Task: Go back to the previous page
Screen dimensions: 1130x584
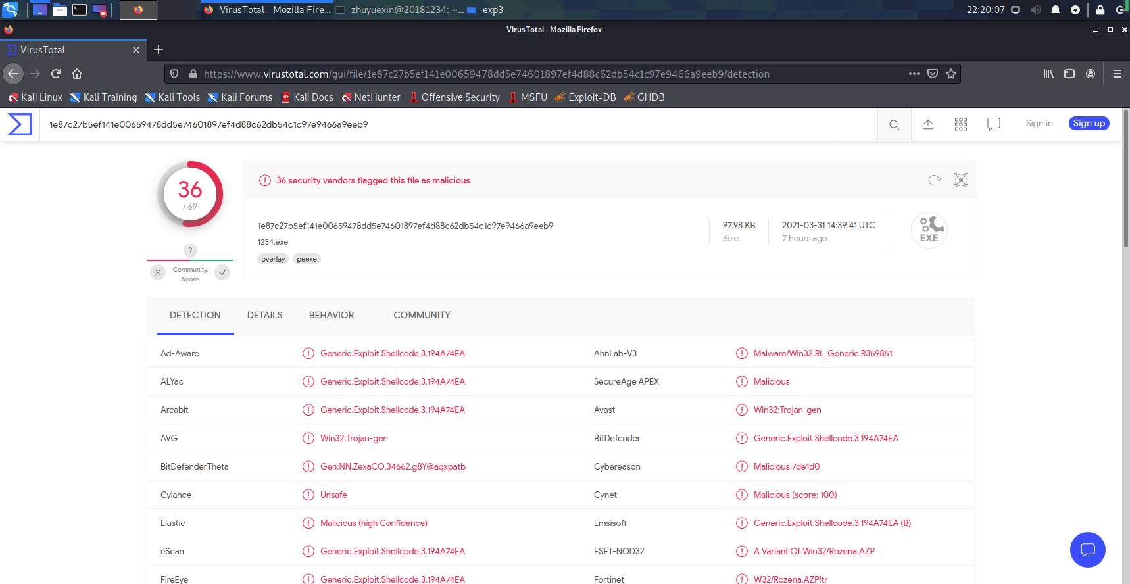Action: pos(13,74)
